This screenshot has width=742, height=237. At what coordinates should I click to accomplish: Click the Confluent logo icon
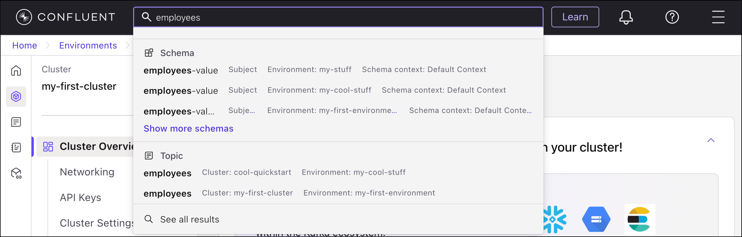[x=24, y=17]
